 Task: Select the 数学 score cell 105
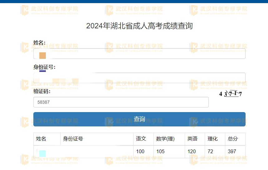pyautogui.click(x=160, y=152)
